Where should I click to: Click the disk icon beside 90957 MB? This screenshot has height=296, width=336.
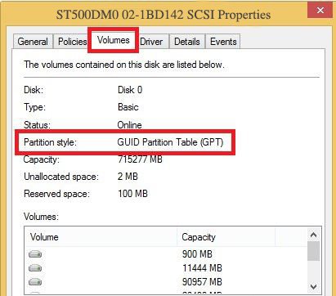click(x=35, y=282)
